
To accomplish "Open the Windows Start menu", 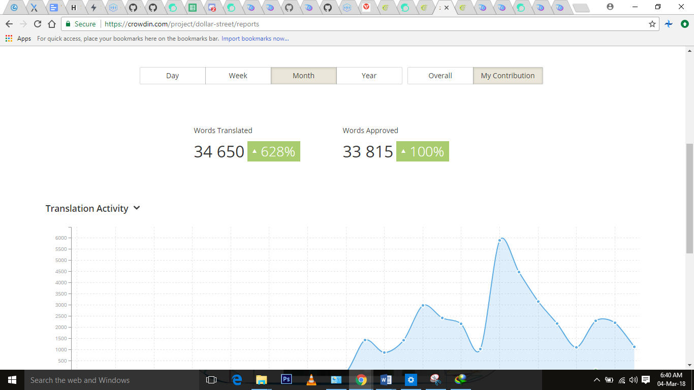I will tap(12, 380).
